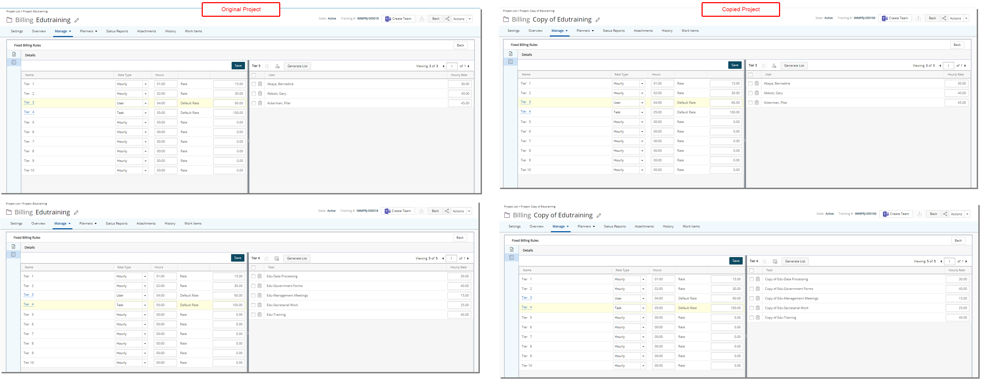Screen dimensions: 981x380
Task: Check the Copy of Edu-Government Forms task
Action: click(751, 289)
